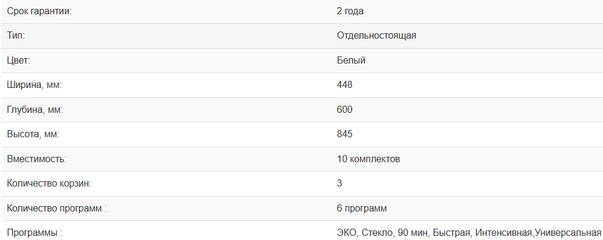Click the "Срок гарантии:" label
Screen dimensions: 603x240
pos(39,11)
